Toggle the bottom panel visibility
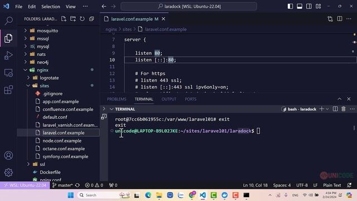 pyautogui.click(x=300, y=6)
